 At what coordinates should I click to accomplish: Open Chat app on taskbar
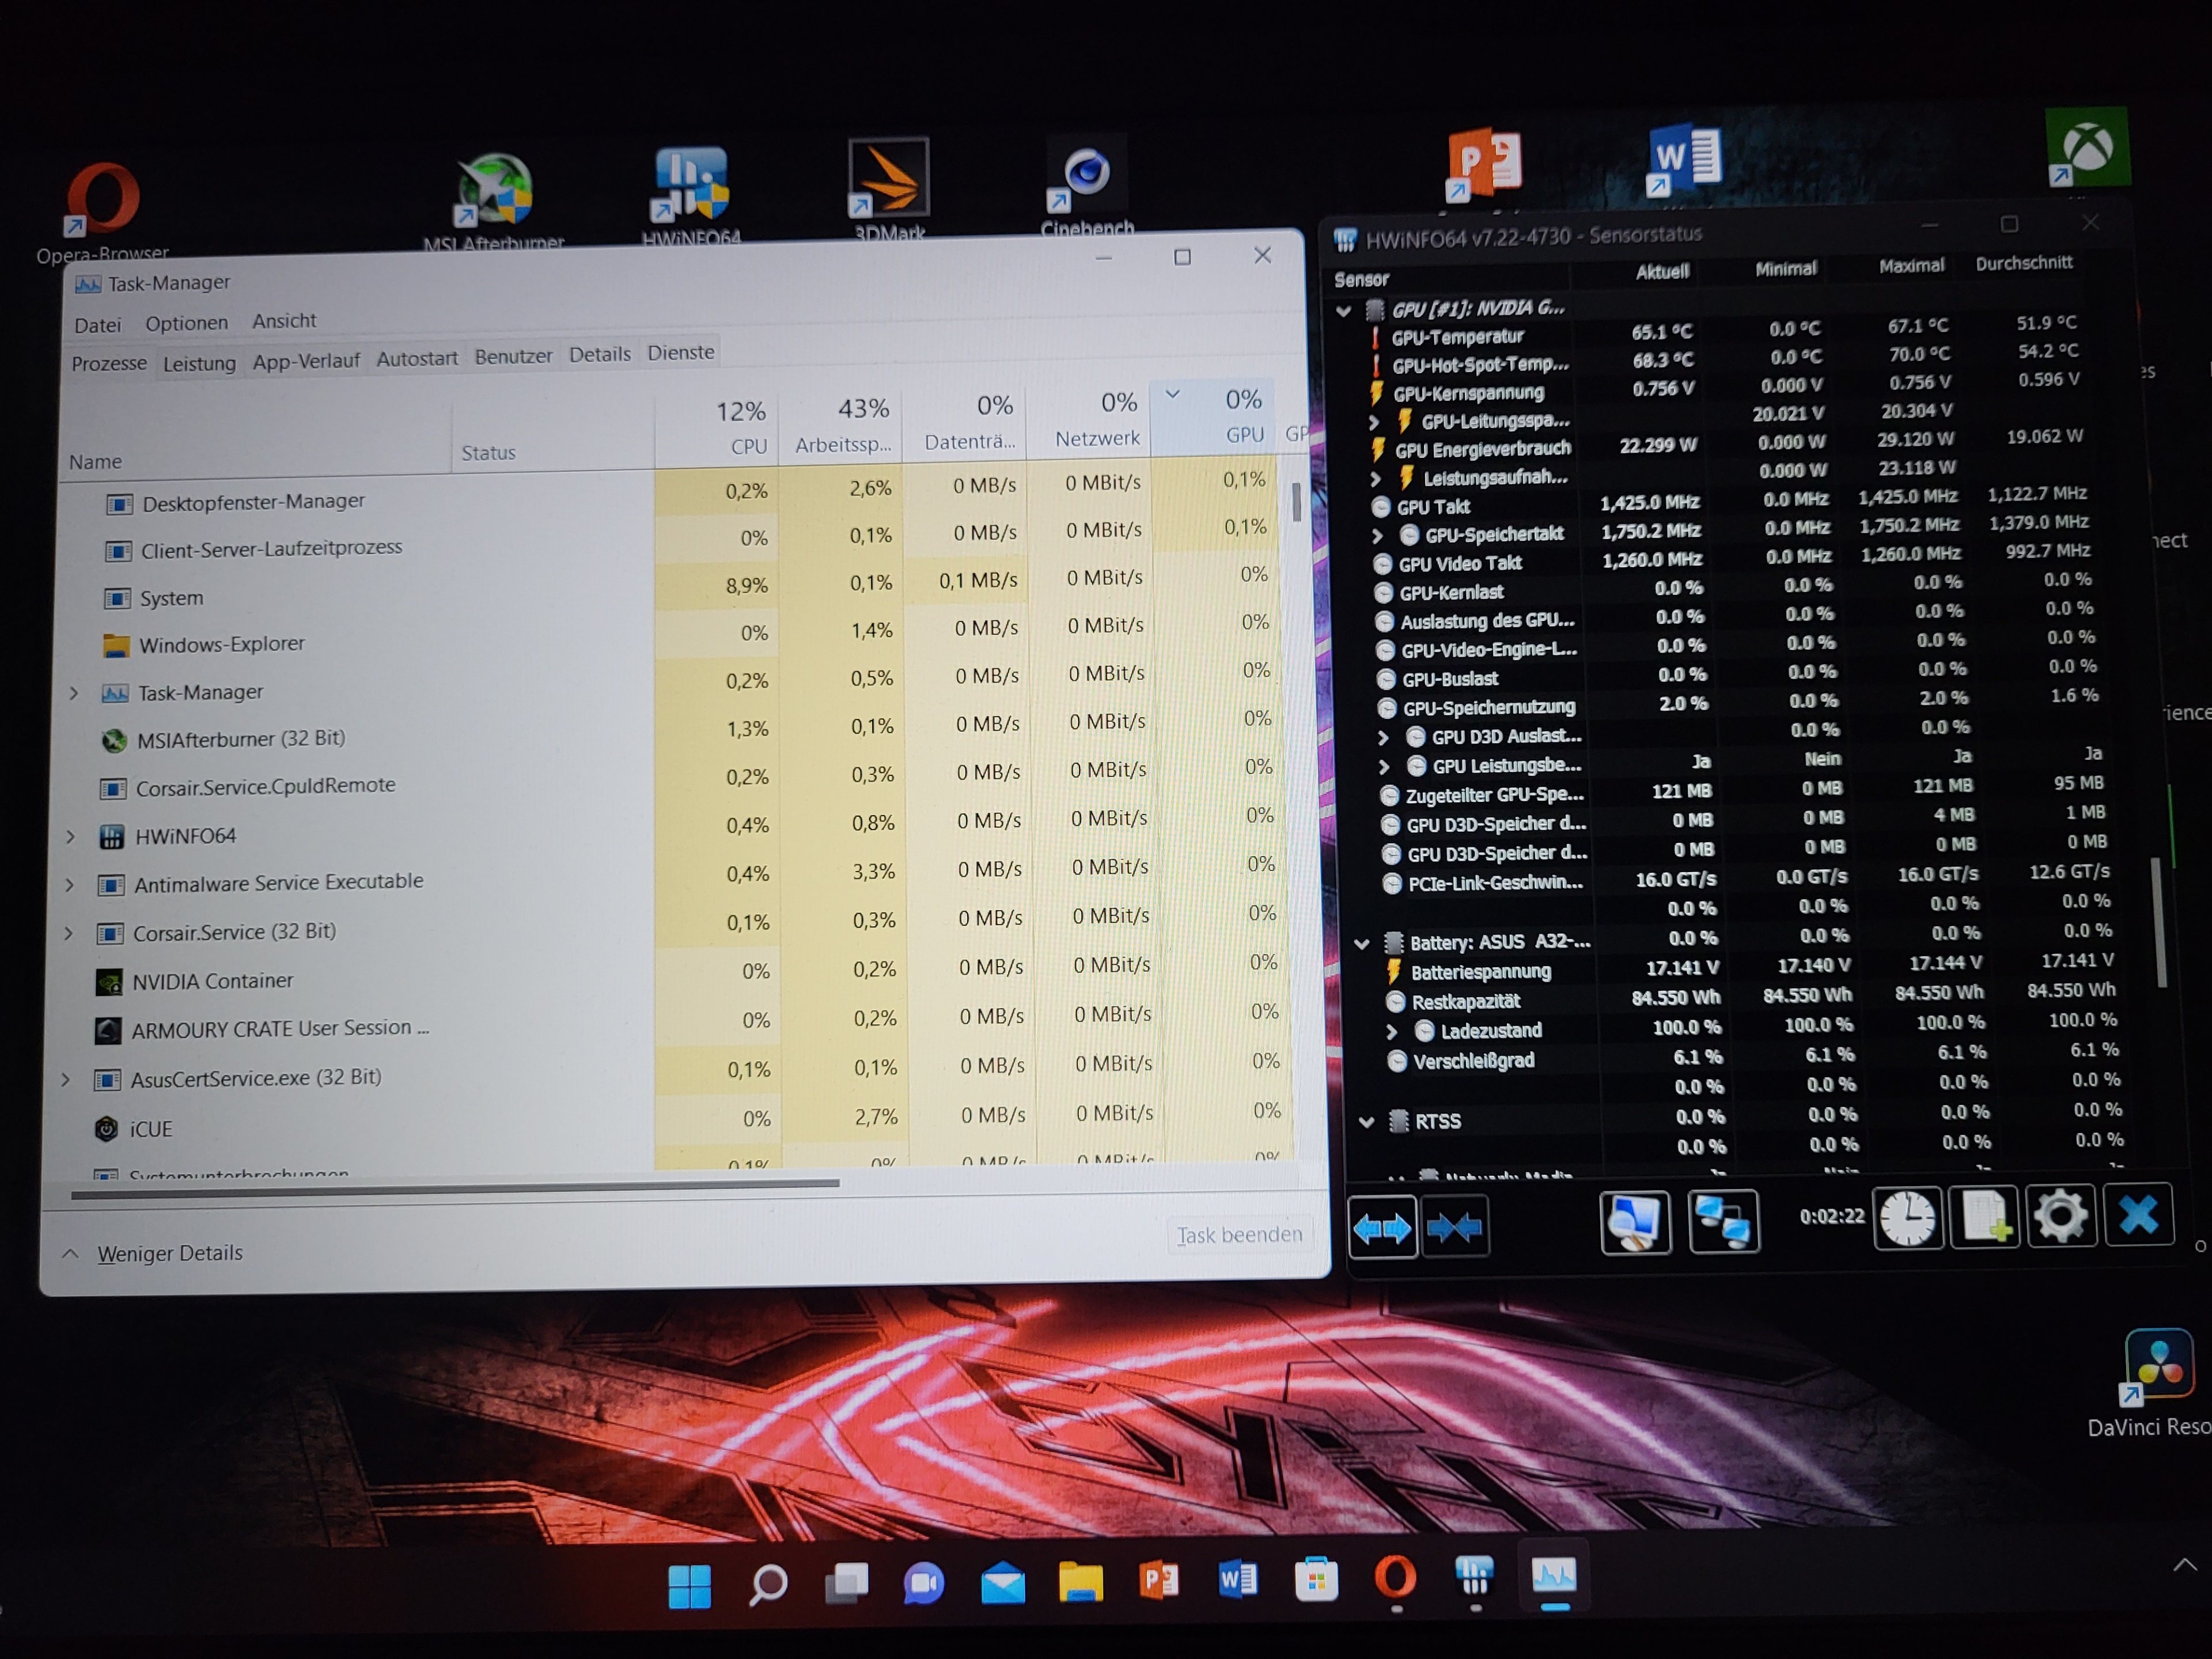(924, 1583)
